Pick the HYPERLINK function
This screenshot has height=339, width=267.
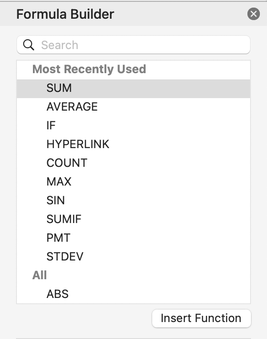[77, 144]
